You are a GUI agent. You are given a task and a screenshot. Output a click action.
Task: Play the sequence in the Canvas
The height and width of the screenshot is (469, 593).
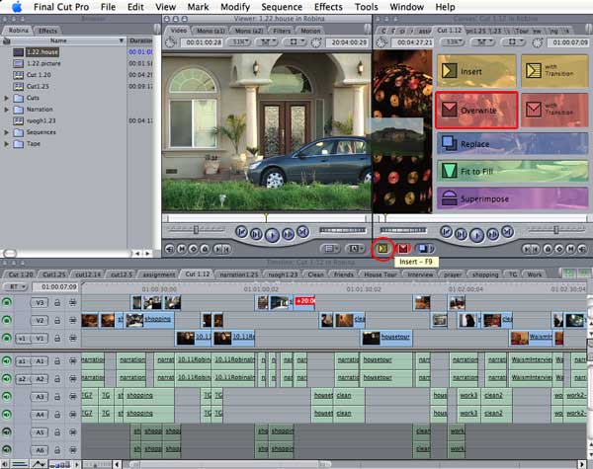point(476,235)
